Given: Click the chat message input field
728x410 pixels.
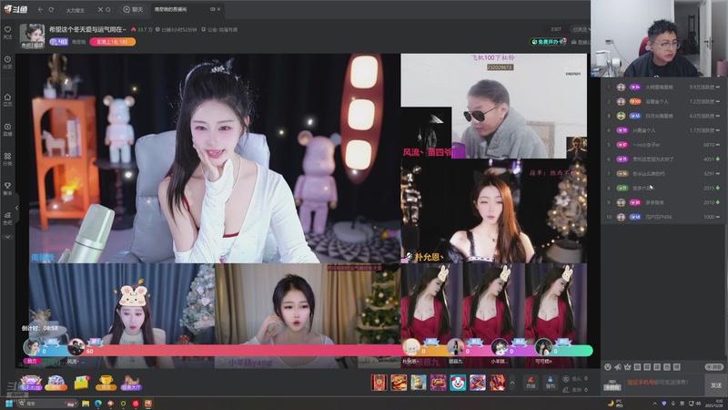Looking at the screenshot, I should (664, 383).
